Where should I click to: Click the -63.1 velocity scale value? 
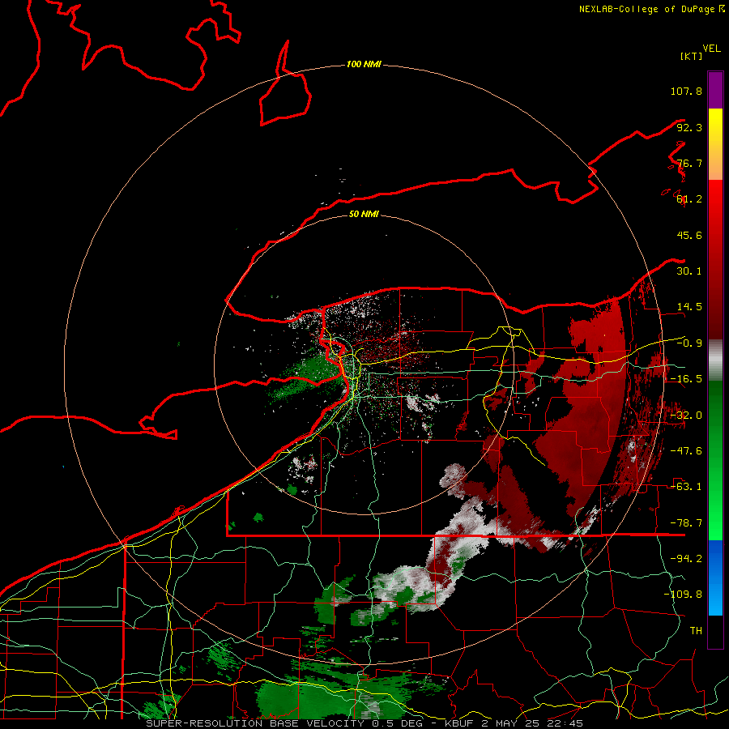[x=686, y=487]
